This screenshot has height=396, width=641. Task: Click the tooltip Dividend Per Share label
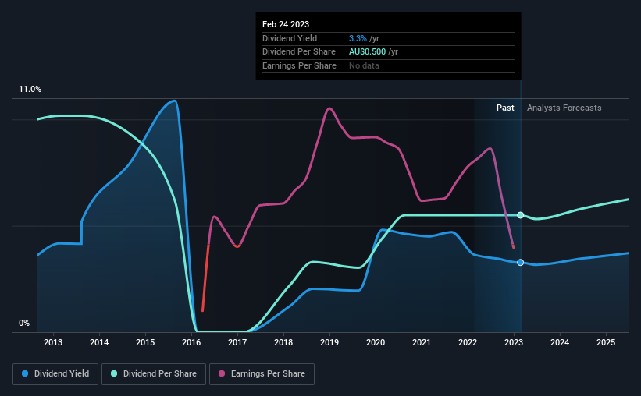[x=299, y=52]
